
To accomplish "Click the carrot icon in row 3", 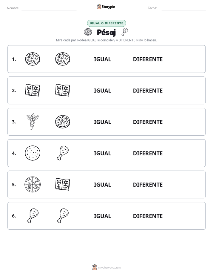I will 33,122.
